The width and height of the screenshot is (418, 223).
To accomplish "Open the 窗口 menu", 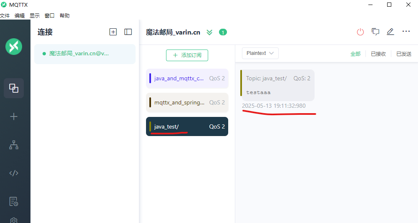I will (50, 16).
